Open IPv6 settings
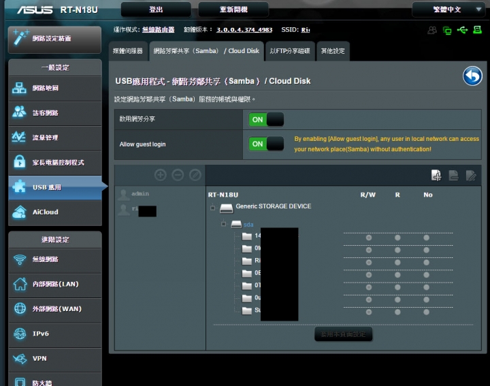490x386 pixels. [55, 334]
